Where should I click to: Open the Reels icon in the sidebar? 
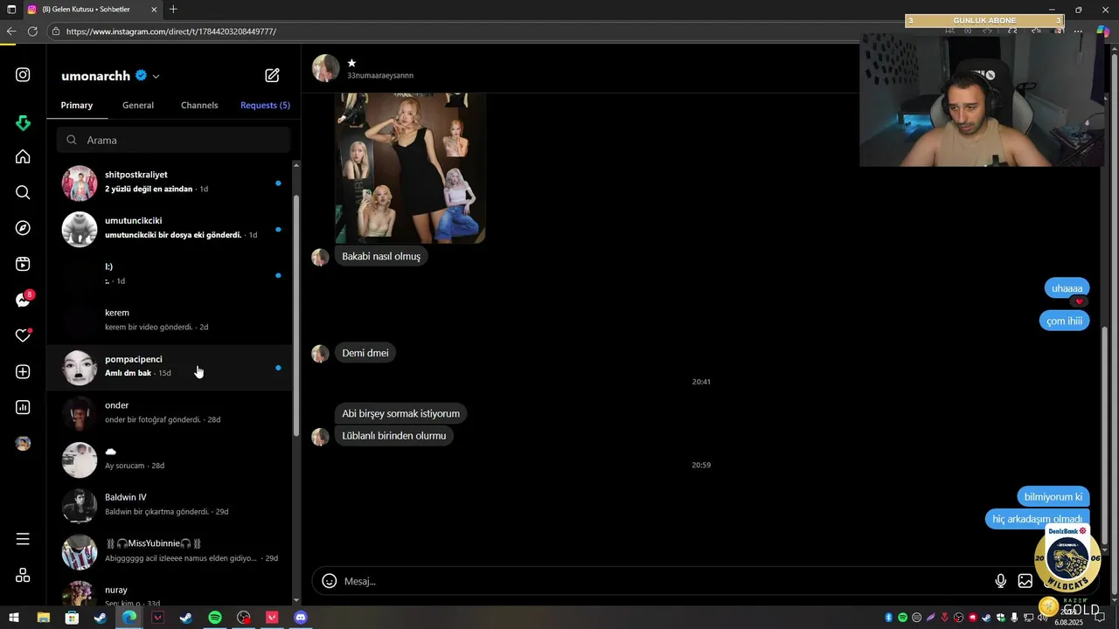point(23,264)
